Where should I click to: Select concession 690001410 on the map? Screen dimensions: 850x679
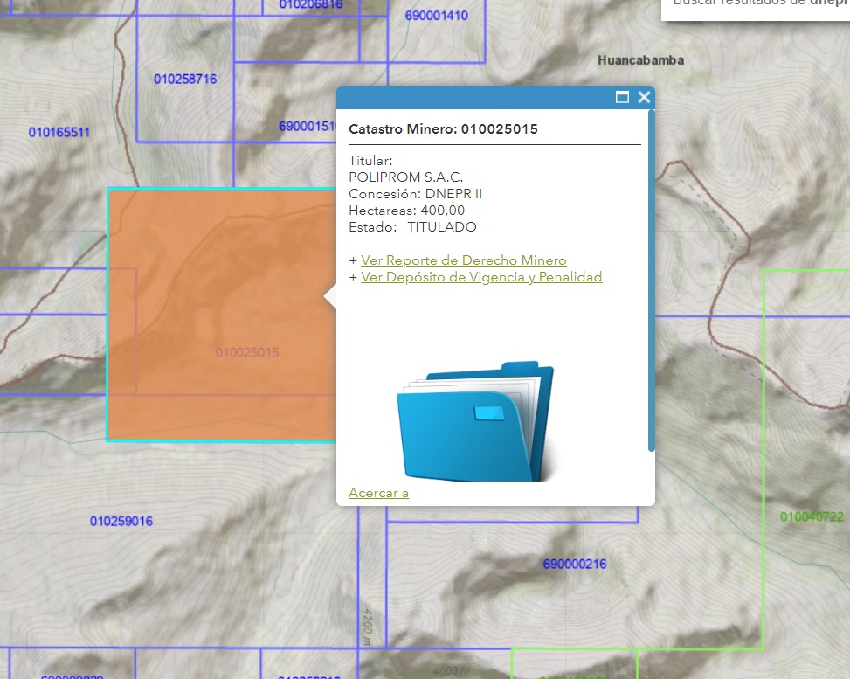pyautogui.click(x=436, y=16)
